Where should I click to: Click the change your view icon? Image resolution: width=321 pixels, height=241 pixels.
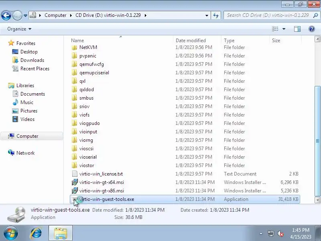(x=275, y=29)
